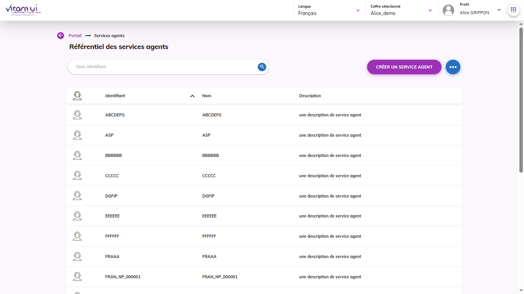The height and width of the screenshot is (294, 524).
Task: Open the Langue dropdown
Action: [x=329, y=10]
